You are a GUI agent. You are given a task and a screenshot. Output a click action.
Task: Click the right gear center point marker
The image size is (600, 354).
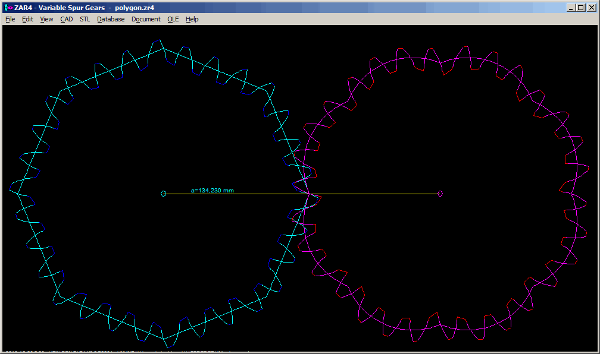440,194
